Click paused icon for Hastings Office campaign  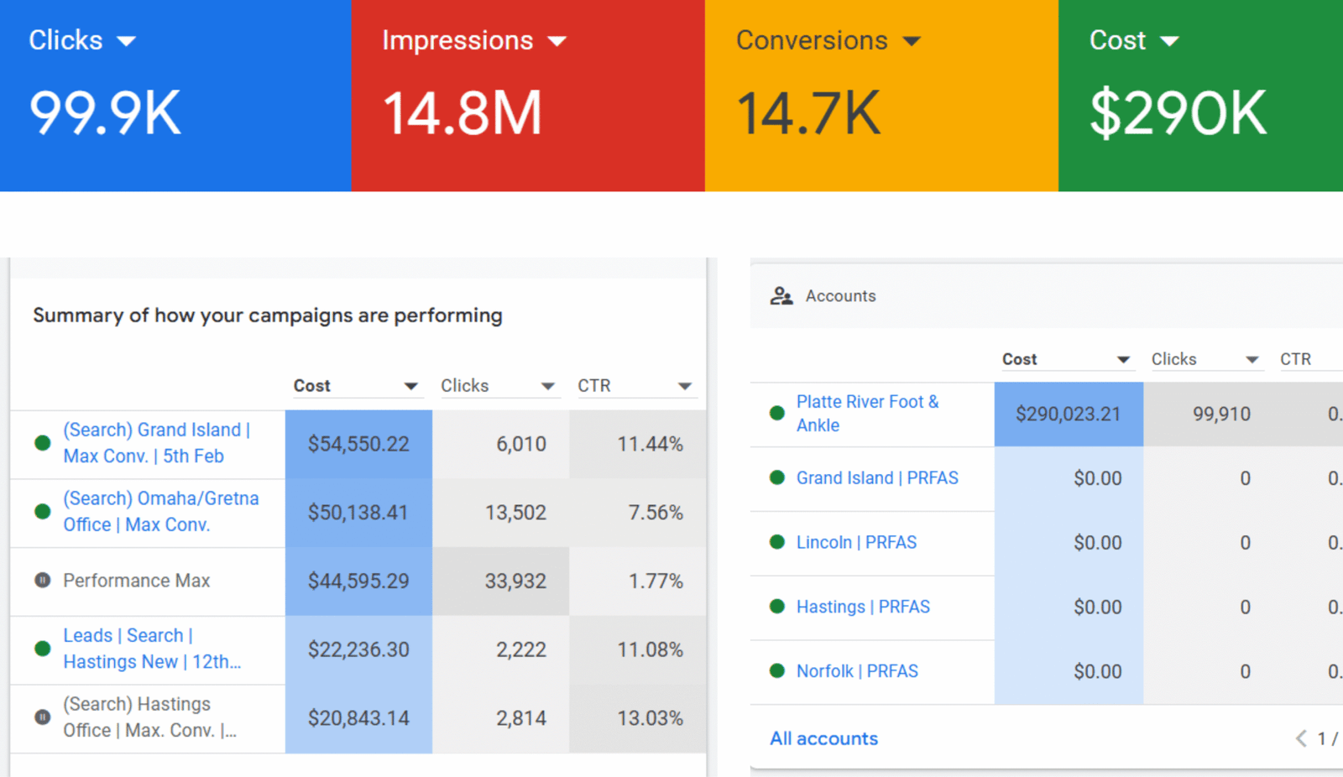pos(43,717)
